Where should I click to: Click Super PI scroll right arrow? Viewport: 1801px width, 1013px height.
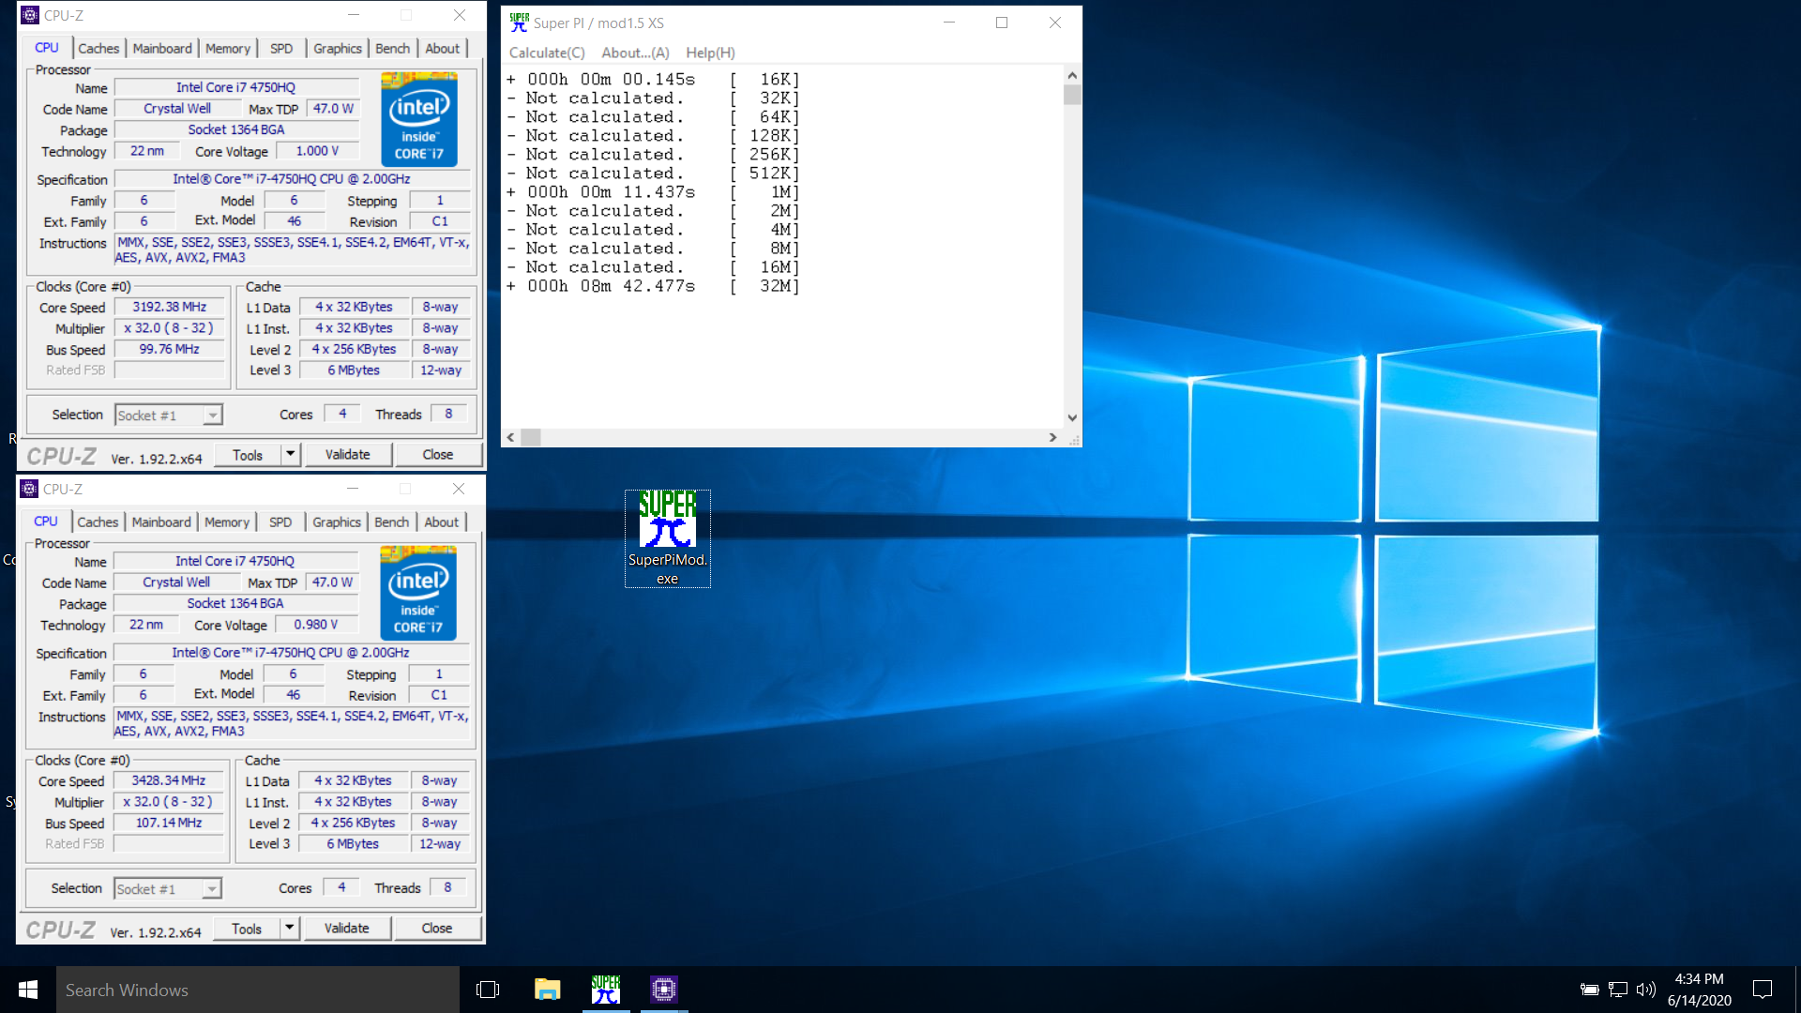tap(1052, 437)
